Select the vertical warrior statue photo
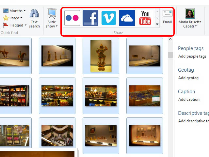Screen dimensions: 209x157 coord(101,56)
